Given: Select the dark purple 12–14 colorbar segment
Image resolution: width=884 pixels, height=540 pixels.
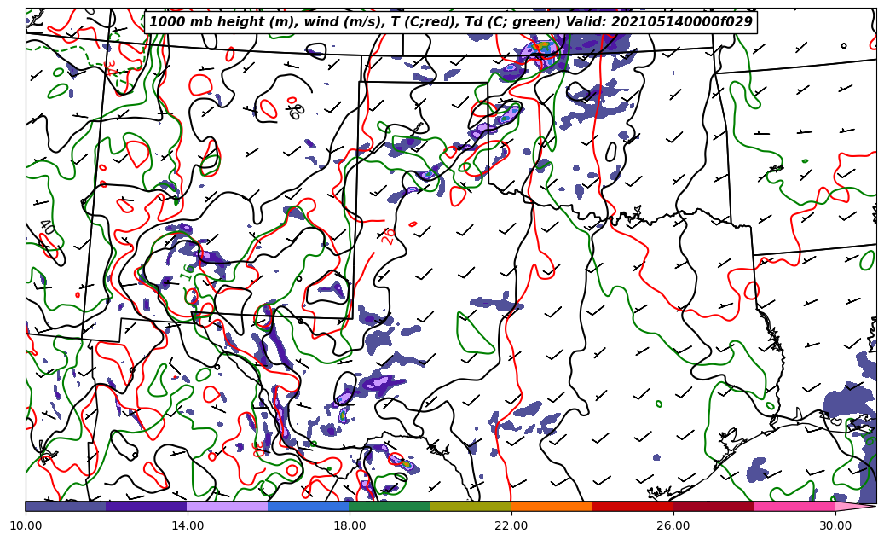Looking at the screenshot, I should [147, 506].
